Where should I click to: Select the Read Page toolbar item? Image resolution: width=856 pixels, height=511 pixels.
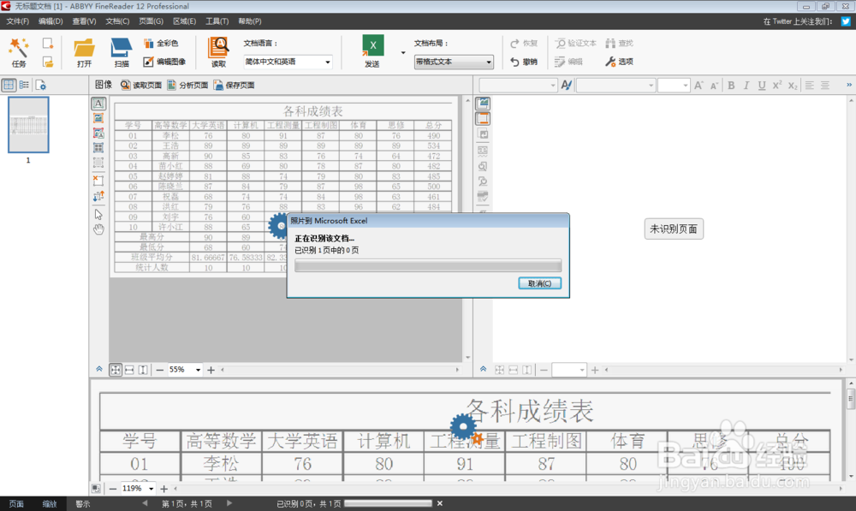tap(141, 86)
